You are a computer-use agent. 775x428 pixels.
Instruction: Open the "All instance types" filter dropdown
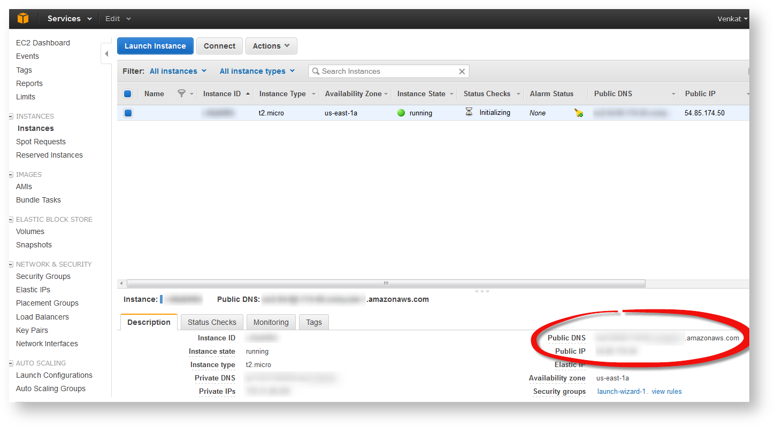[257, 71]
